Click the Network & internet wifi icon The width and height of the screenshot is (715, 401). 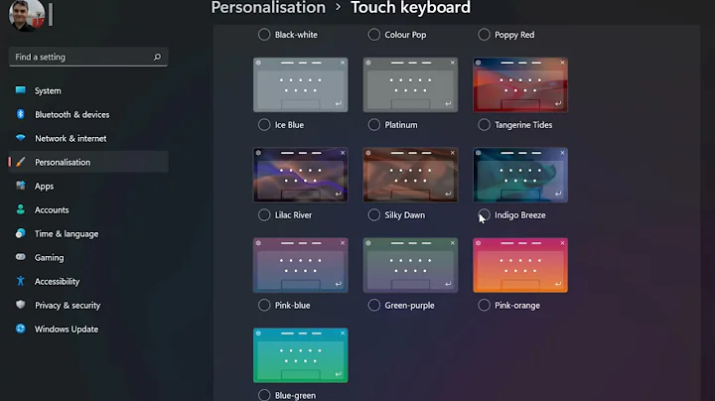click(x=21, y=138)
